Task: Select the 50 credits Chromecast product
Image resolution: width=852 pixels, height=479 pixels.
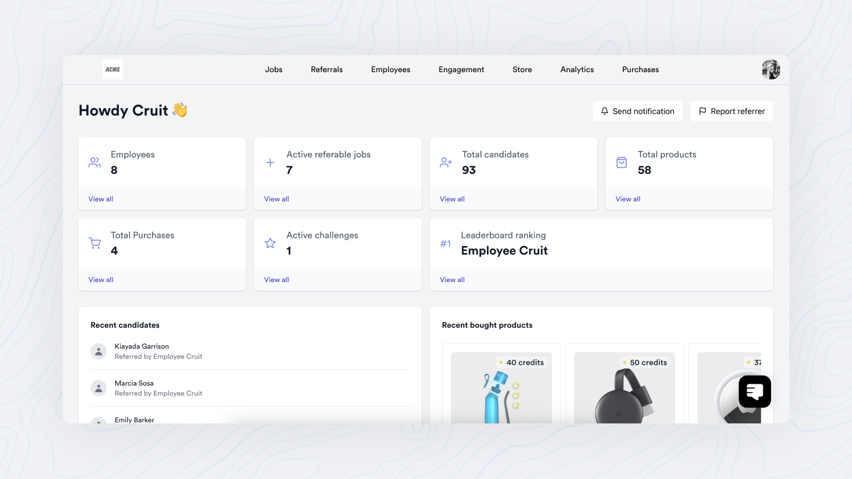Action: [x=624, y=390]
